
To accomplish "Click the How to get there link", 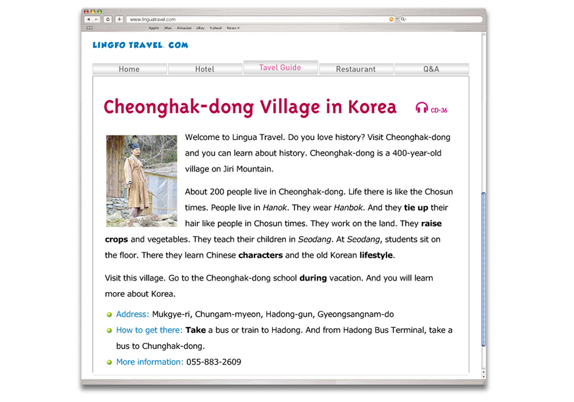I will click(149, 330).
